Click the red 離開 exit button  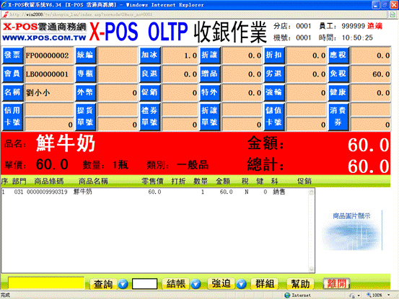coord(337,283)
